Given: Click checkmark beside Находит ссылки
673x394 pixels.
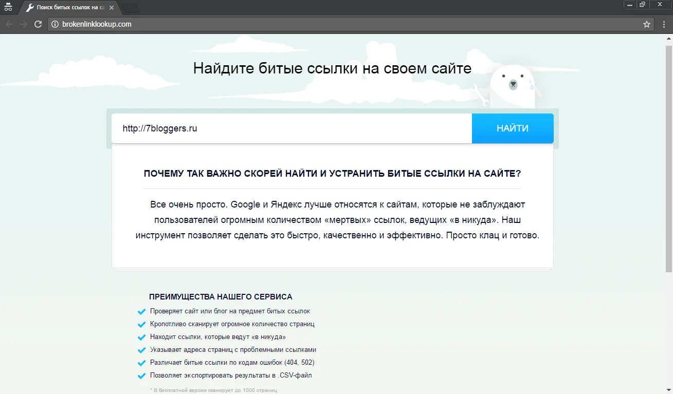Looking at the screenshot, I should pyautogui.click(x=142, y=337).
